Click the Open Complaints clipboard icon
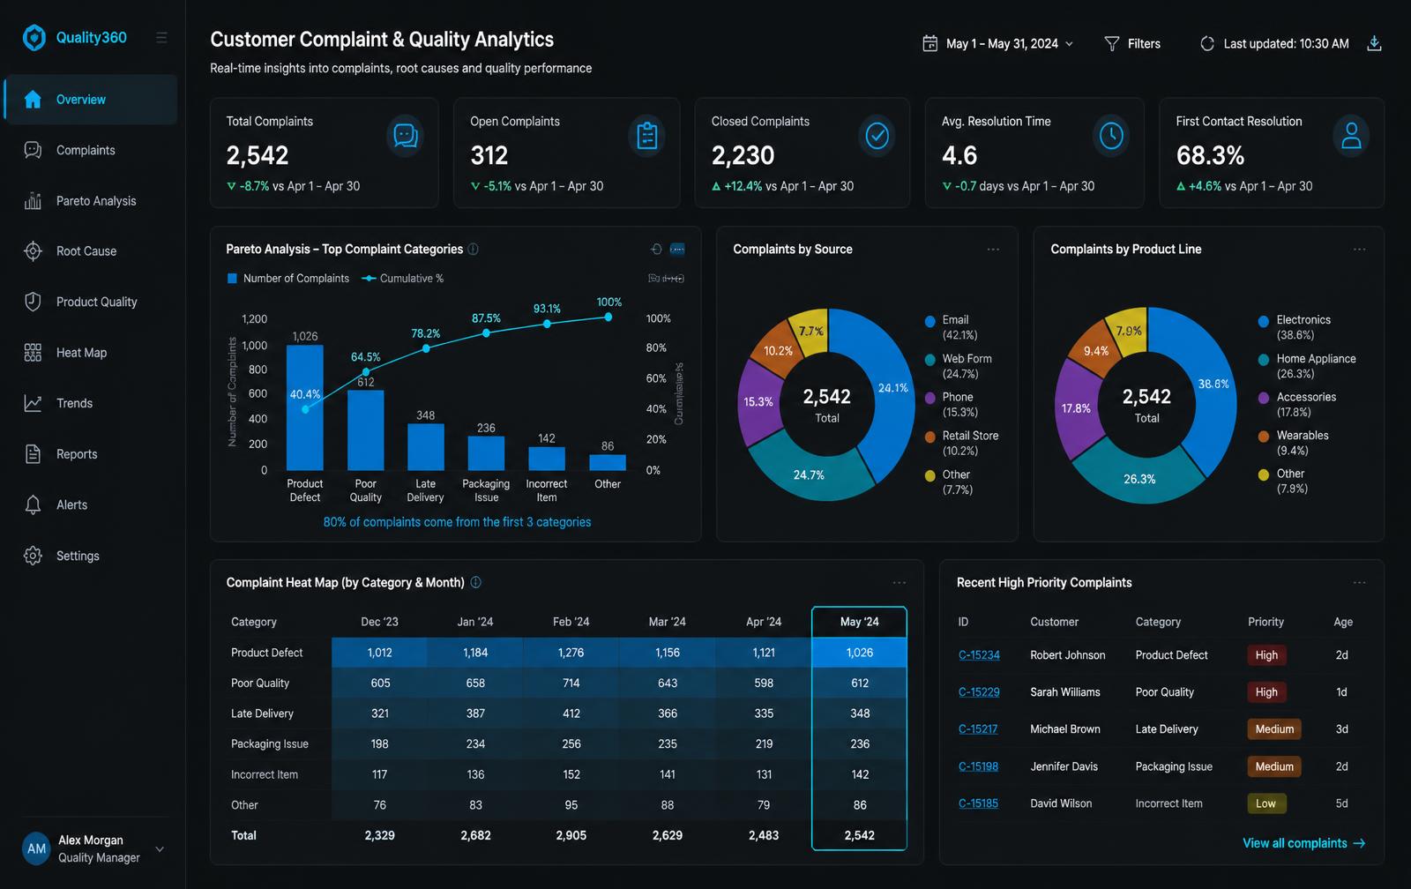Screen dimensions: 1411x889 click(647, 136)
